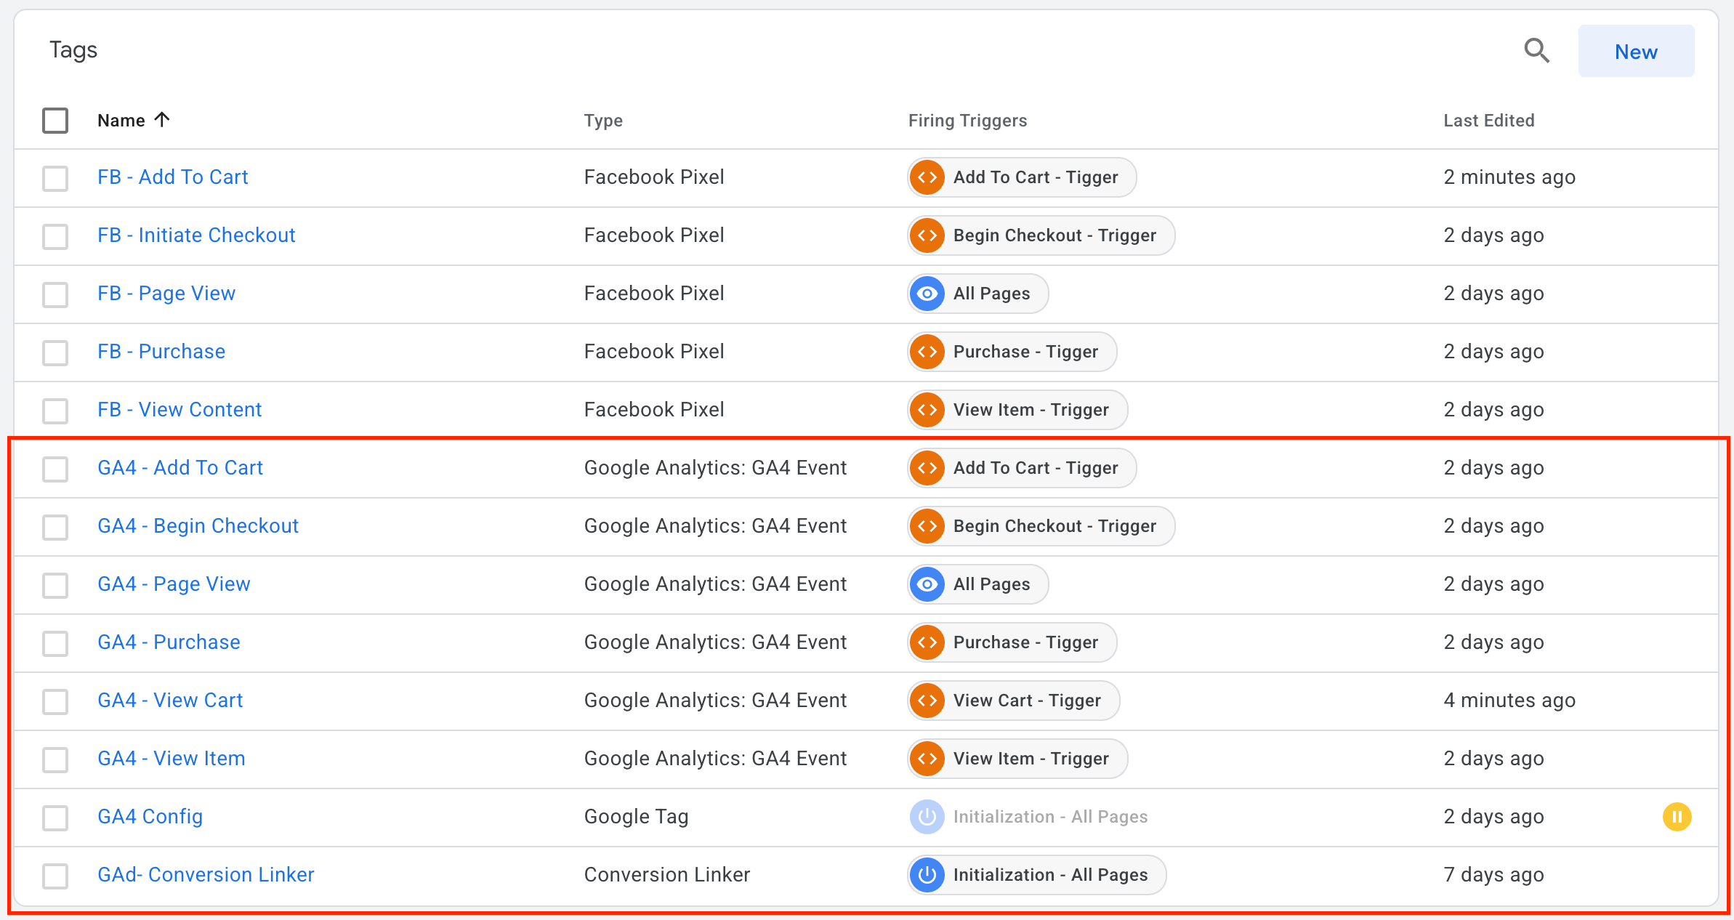1734x920 pixels.
Task: Sort by the Type column header
Action: tap(603, 121)
